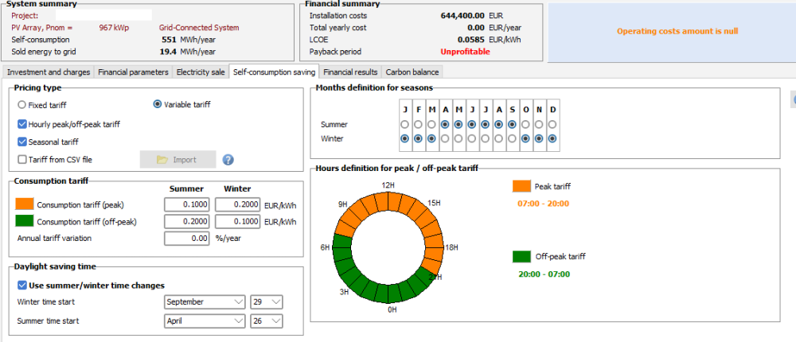Screen dimensions: 796x342
Task: Click the Import folder button
Action: coord(178,160)
